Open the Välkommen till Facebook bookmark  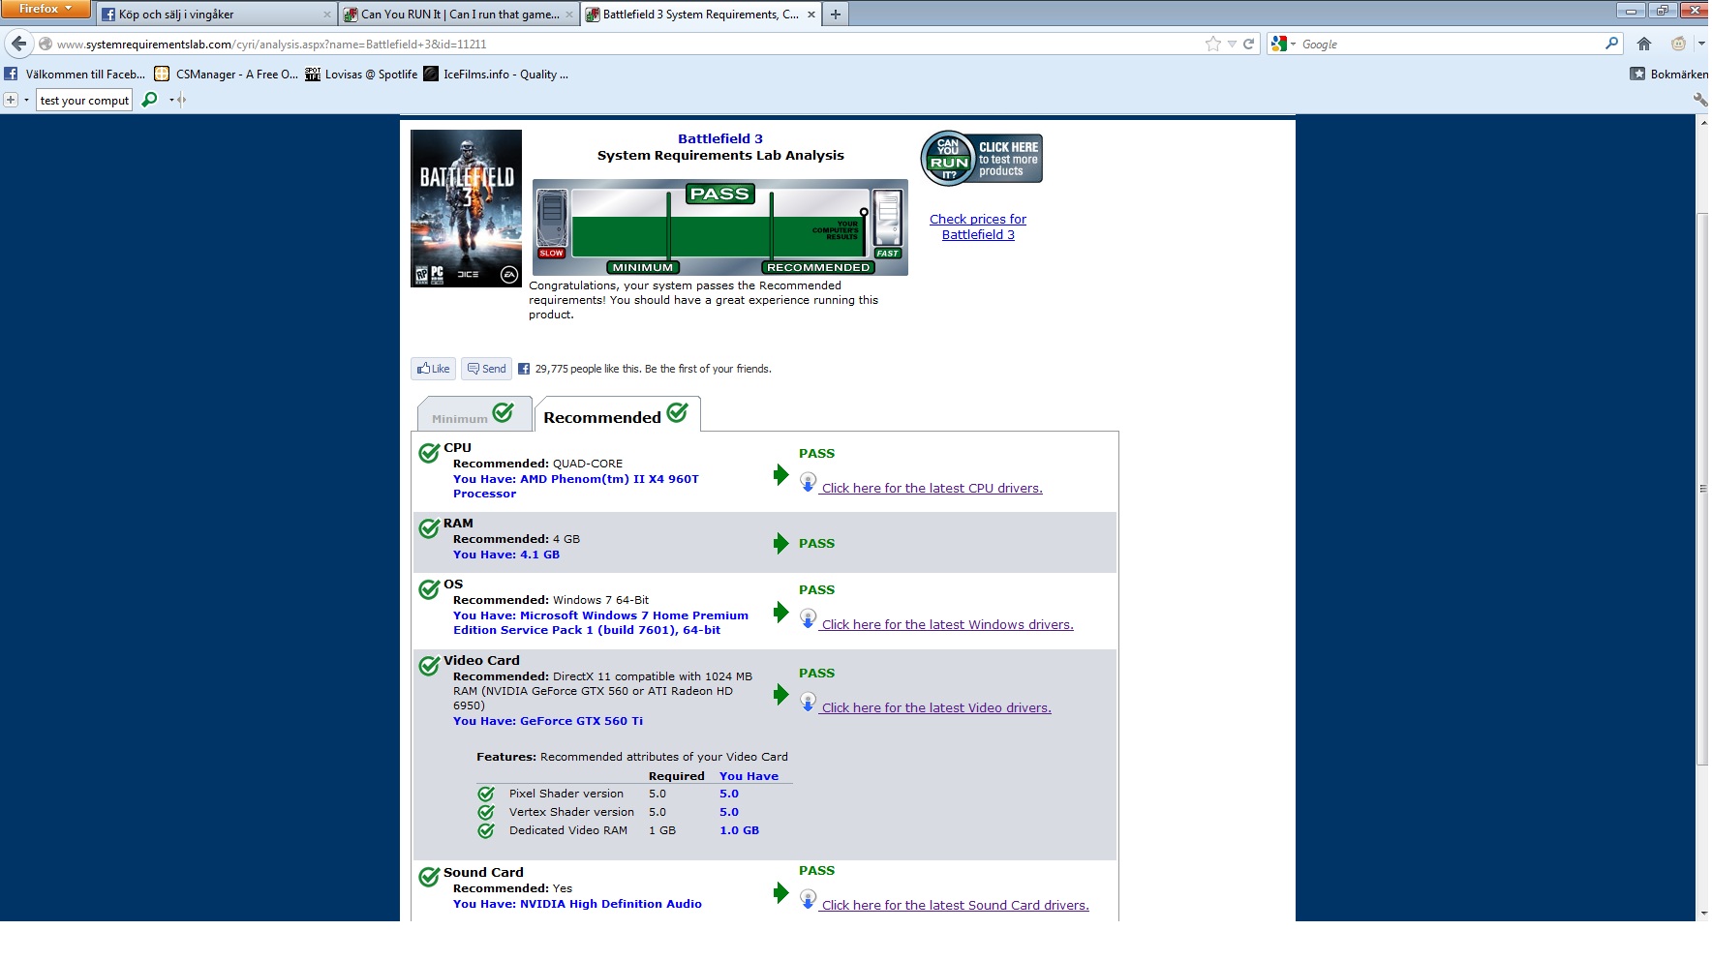pyautogui.click(x=75, y=74)
